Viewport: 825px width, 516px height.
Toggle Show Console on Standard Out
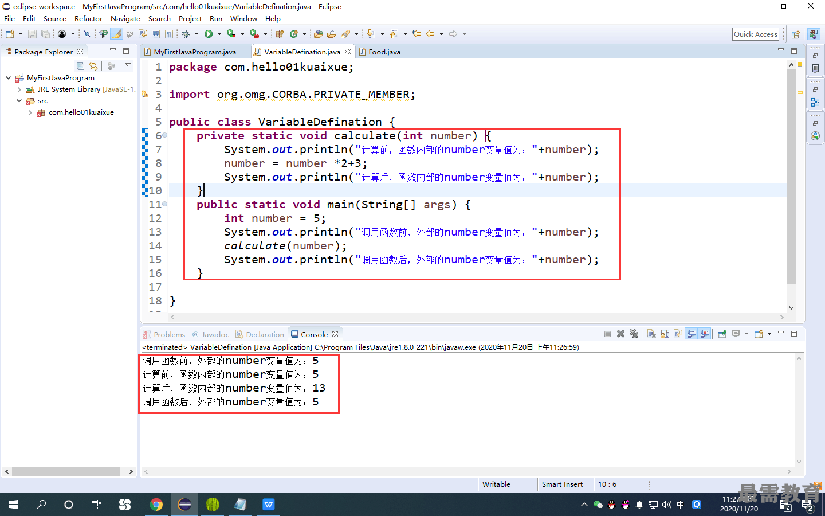(692, 334)
